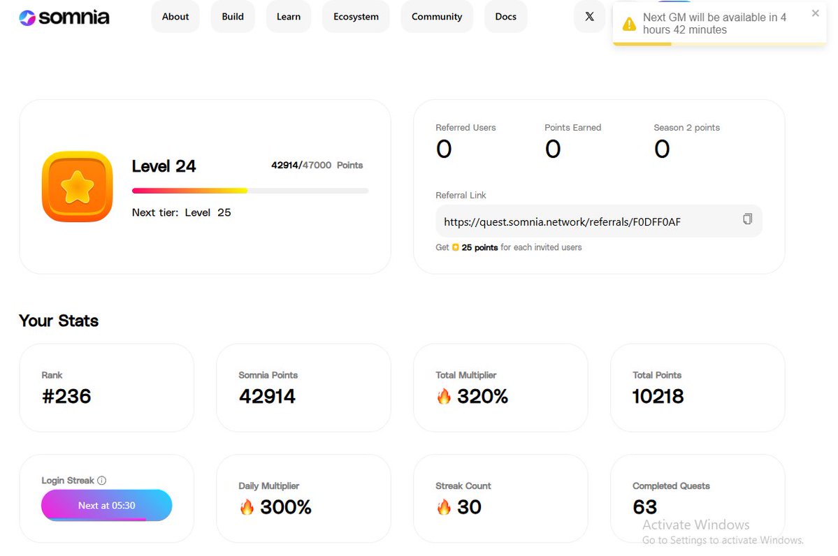Click the Points Earned count
This screenshot has height=556, width=838.
pyautogui.click(x=553, y=149)
